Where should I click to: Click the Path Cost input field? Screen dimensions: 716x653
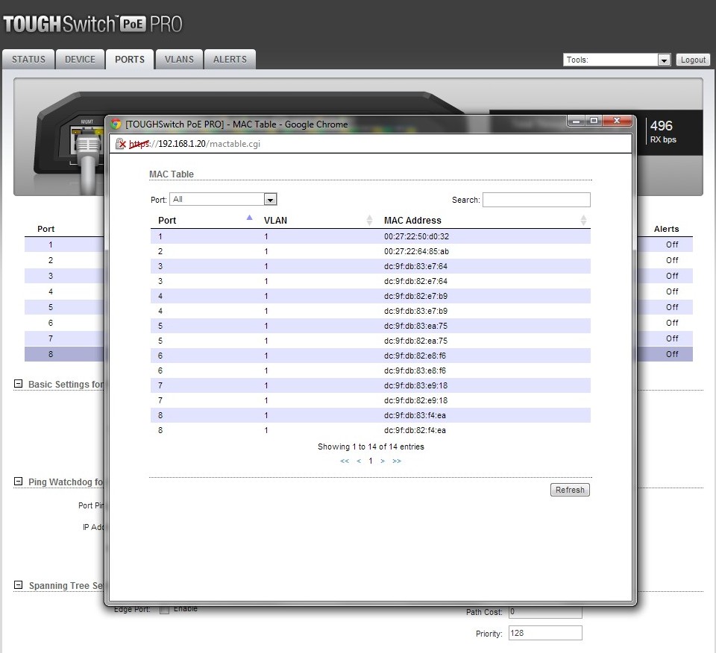[x=545, y=612]
